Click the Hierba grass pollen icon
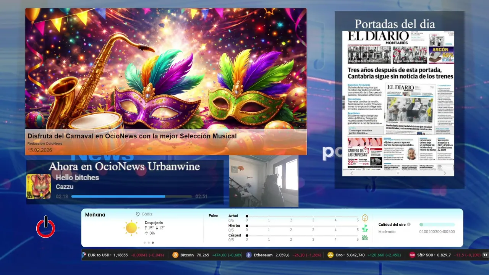 pyautogui.click(x=365, y=228)
